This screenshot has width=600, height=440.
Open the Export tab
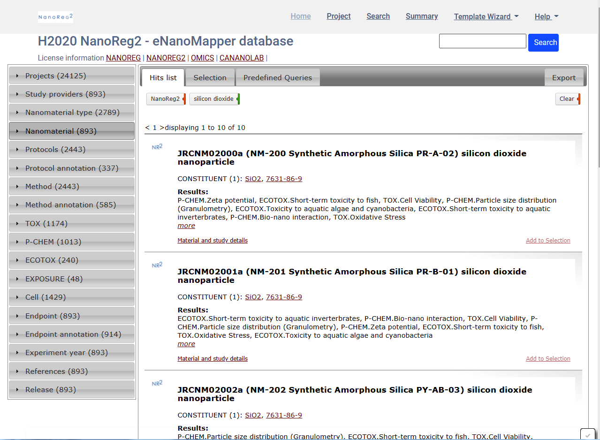click(563, 78)
